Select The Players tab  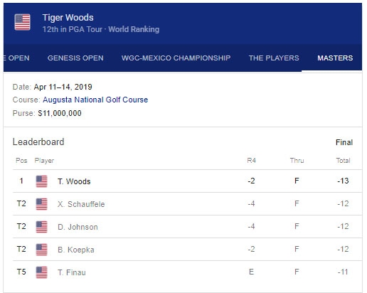[274, 58]
